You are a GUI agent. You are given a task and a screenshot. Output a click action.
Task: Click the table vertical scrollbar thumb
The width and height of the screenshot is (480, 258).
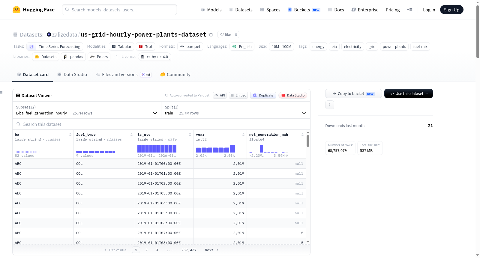308,141
